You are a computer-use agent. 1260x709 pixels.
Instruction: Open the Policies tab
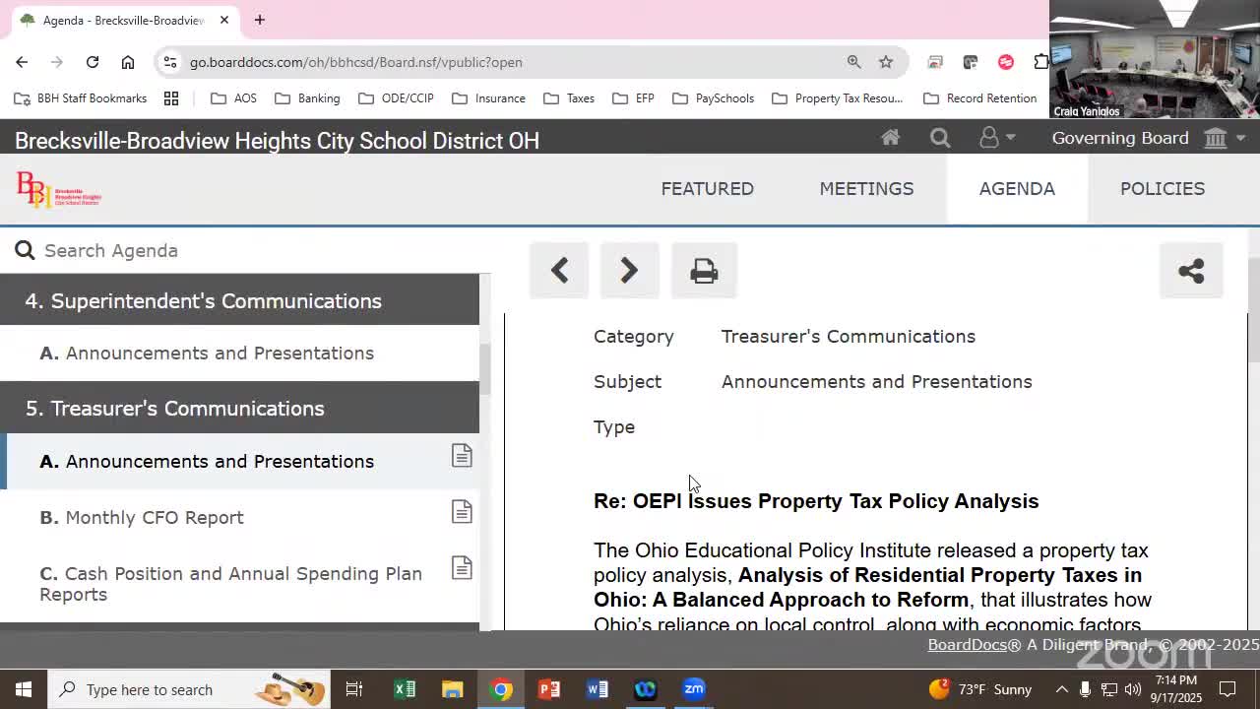[x=1163, y=188]
